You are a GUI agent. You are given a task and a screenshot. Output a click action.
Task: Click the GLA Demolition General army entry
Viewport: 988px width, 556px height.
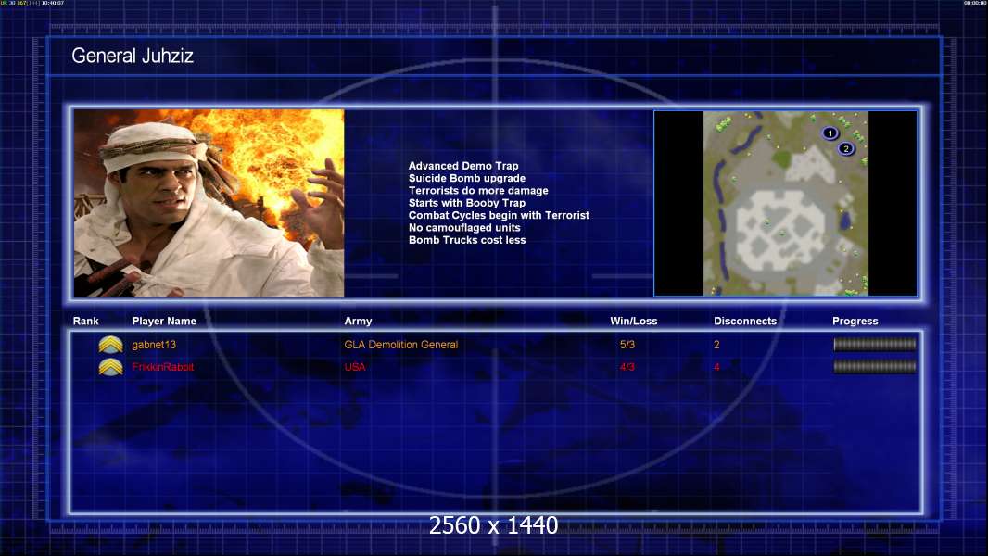400,345
